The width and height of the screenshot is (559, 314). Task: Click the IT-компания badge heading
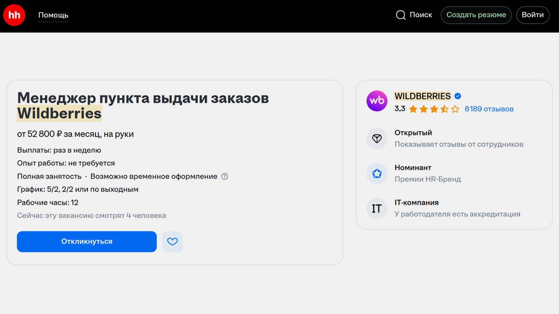(416, 202)
